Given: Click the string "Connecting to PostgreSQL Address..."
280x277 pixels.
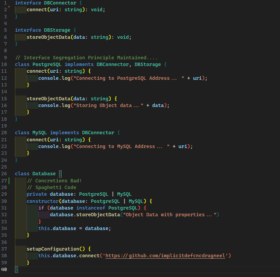Looking at the screenshot, I should (x=129, y=78).
